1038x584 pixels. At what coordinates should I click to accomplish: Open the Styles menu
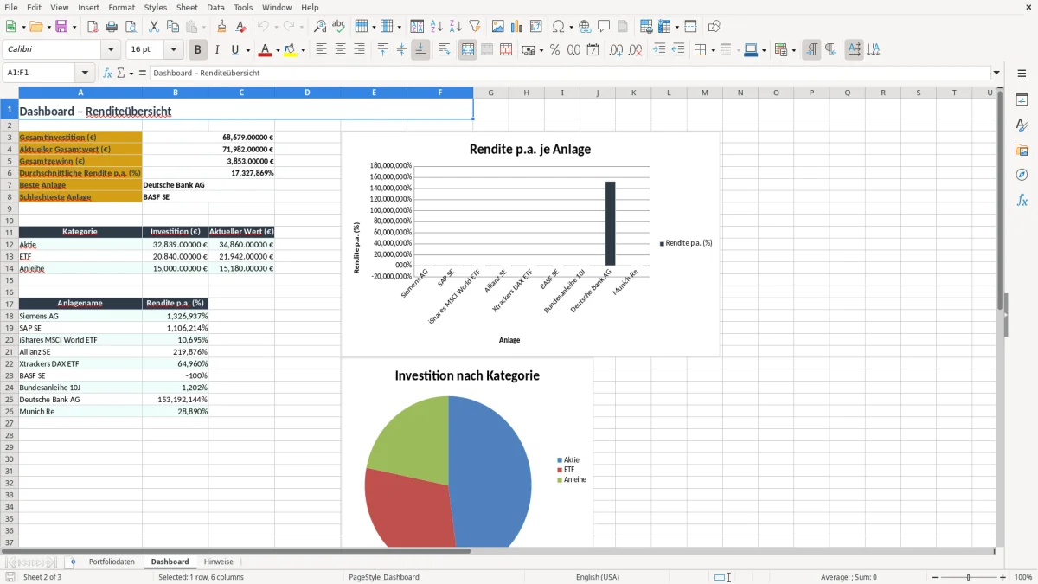point(156,7)
